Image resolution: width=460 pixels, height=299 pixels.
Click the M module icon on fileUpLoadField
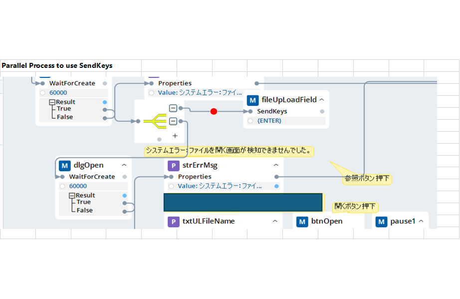coord(252,99)
